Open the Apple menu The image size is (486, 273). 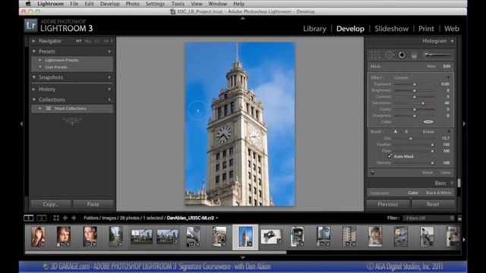click(x=28, y=4)
